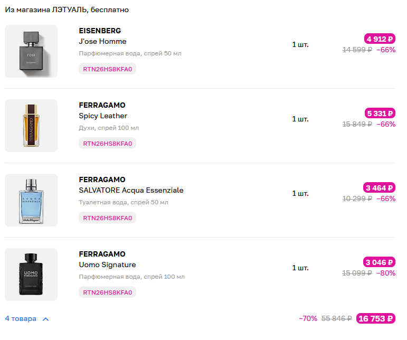407x340 pixels.
Task: Click the 4 912 ₽ price badge
Action: [x=380, y=39]
